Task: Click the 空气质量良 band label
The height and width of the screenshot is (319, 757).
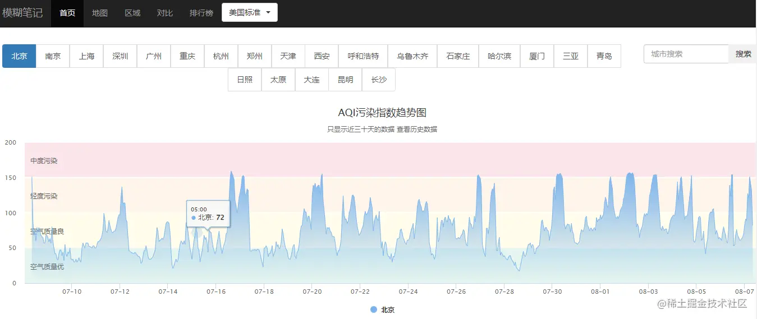Action: 47,232
